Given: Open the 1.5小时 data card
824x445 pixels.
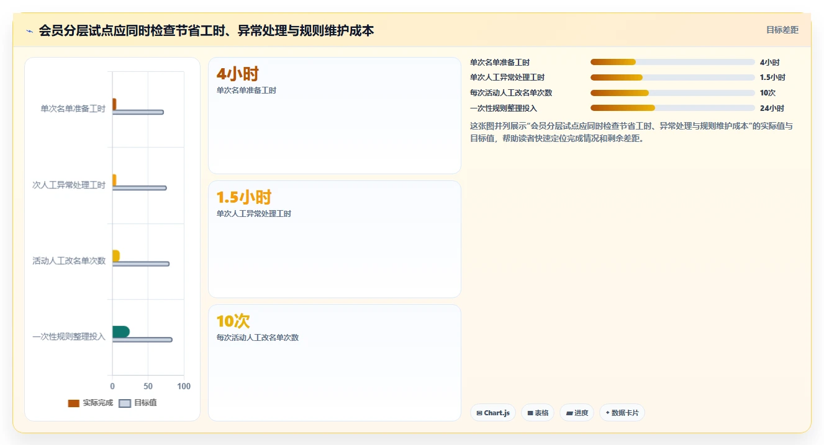Looking at the screenshot, I should pyautogui.click(x=335, y=239).
